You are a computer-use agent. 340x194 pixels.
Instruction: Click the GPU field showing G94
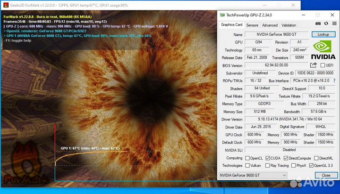click(258, 42)
